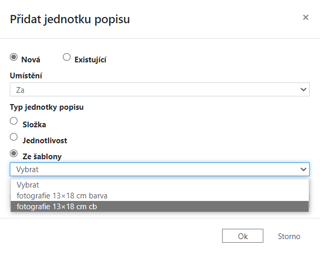Click the Existující label text
This screenshot has width=320, height=253.
(x=91, y=60)
